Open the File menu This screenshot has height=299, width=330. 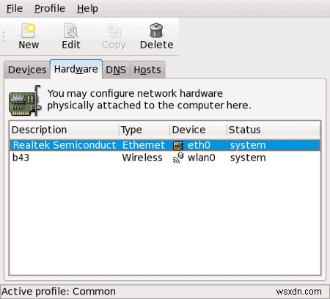pos(15,9)
